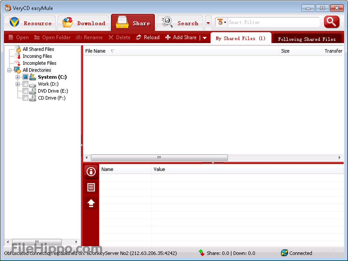348x261 pixels.
Task: Collapse the details panel splitter arrow
Action: click(213, 163)
